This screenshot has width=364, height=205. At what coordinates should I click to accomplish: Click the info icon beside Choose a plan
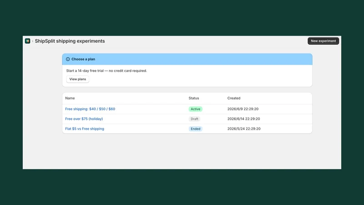pyautogui.click(x=68, y=59)
